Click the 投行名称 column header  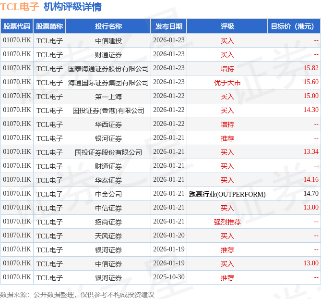pyautogui.click(x=108, y=26)
